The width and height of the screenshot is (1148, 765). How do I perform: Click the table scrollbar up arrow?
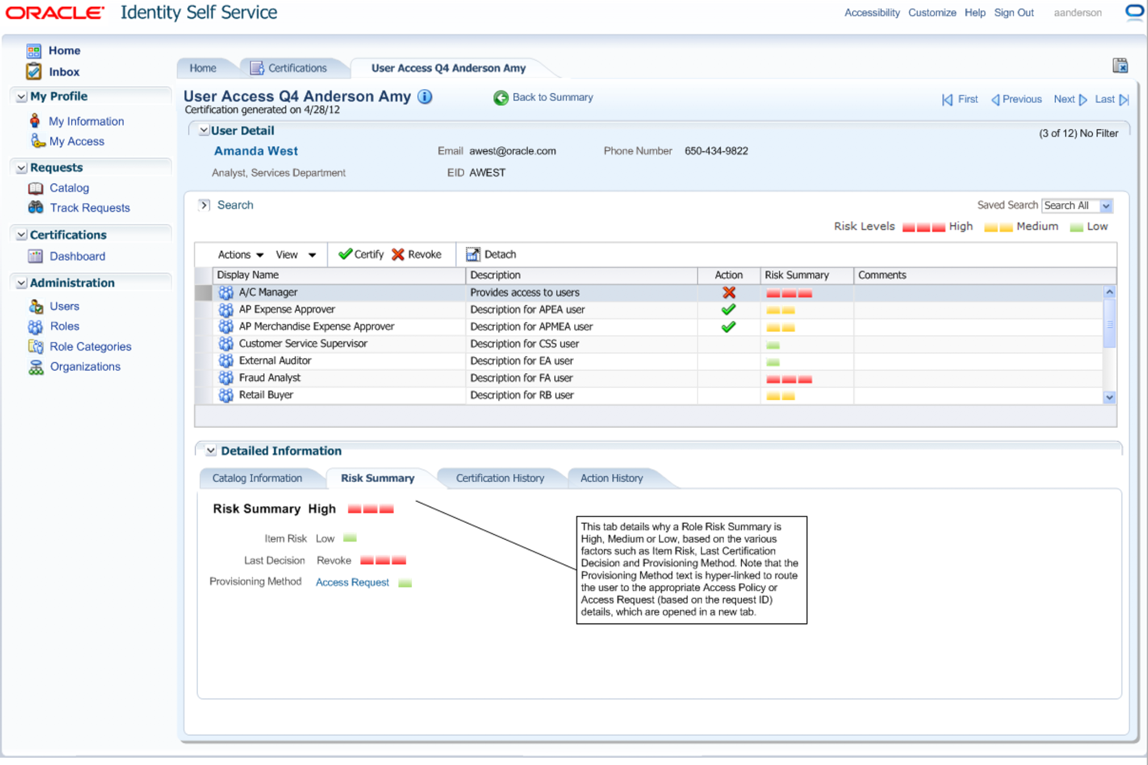point(1110,292)
